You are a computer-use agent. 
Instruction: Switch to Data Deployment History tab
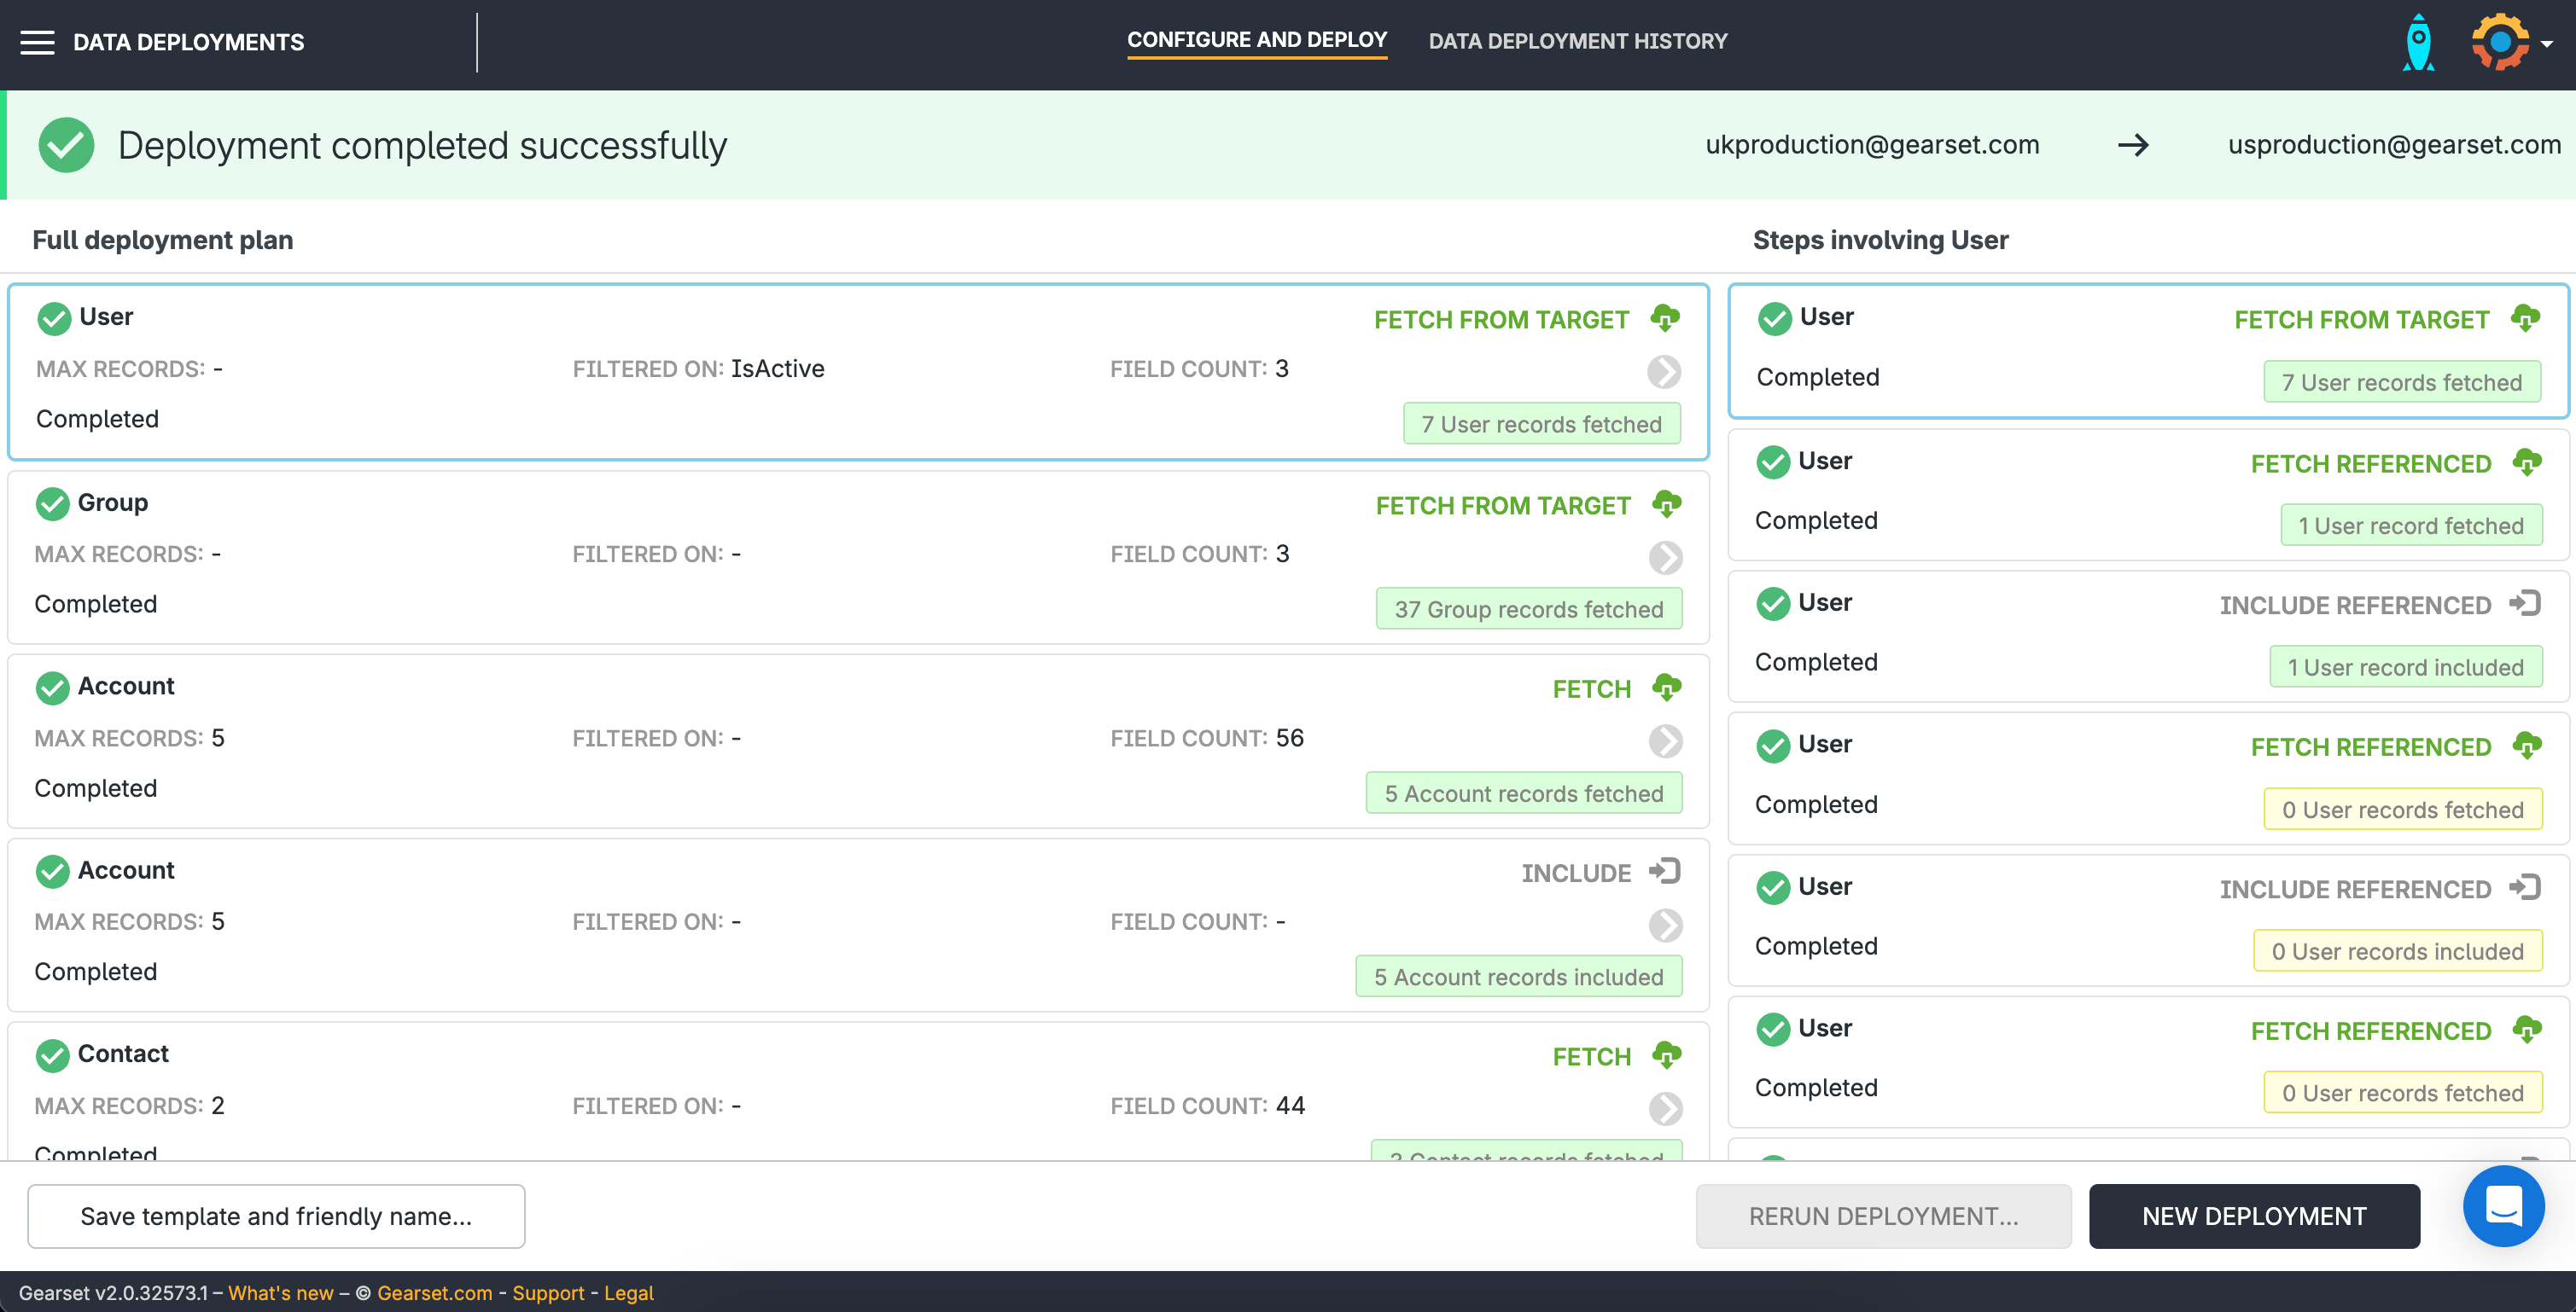pos(1577,41)
